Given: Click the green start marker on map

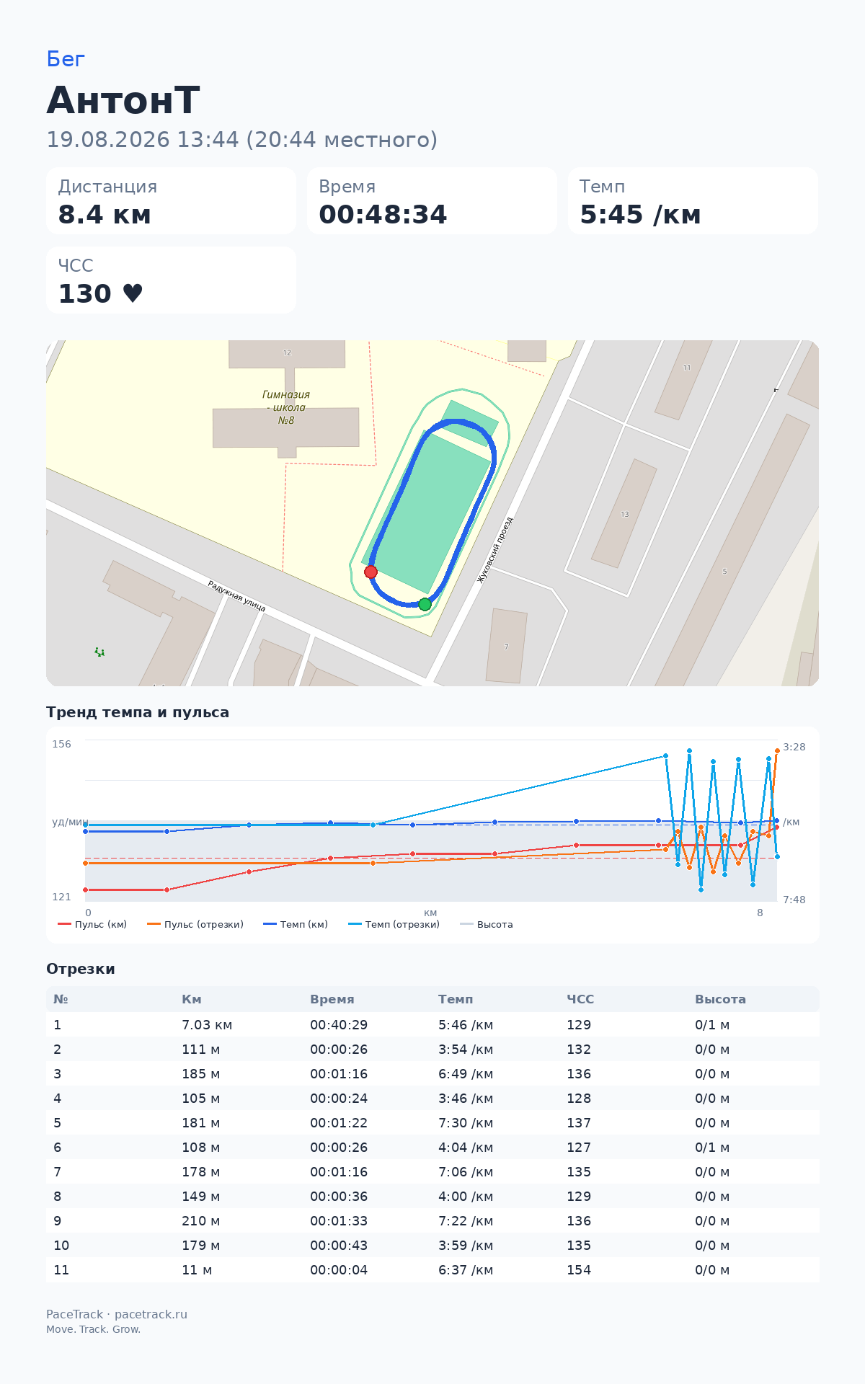Looking at the screenshot, I should (x=425, y=604).
